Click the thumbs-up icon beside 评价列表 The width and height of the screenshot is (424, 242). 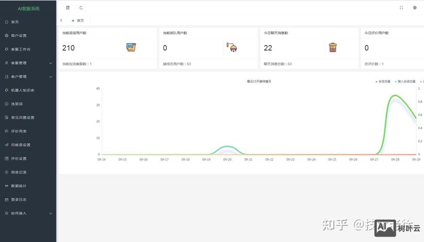point(6,131)
